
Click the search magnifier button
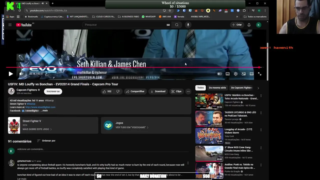[x=177, y=25]
